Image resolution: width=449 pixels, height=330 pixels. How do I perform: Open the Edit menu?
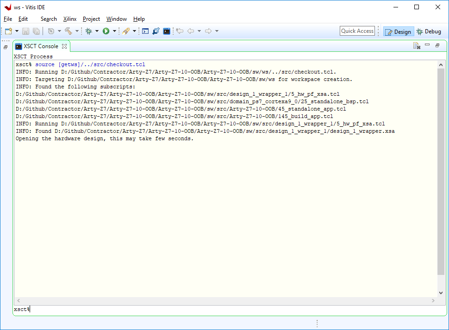[x=23, y=19]
